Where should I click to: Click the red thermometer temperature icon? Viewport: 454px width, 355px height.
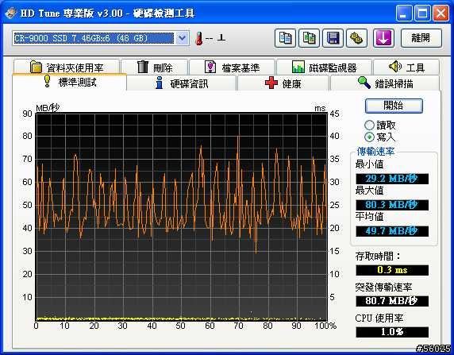coord(198,38)
